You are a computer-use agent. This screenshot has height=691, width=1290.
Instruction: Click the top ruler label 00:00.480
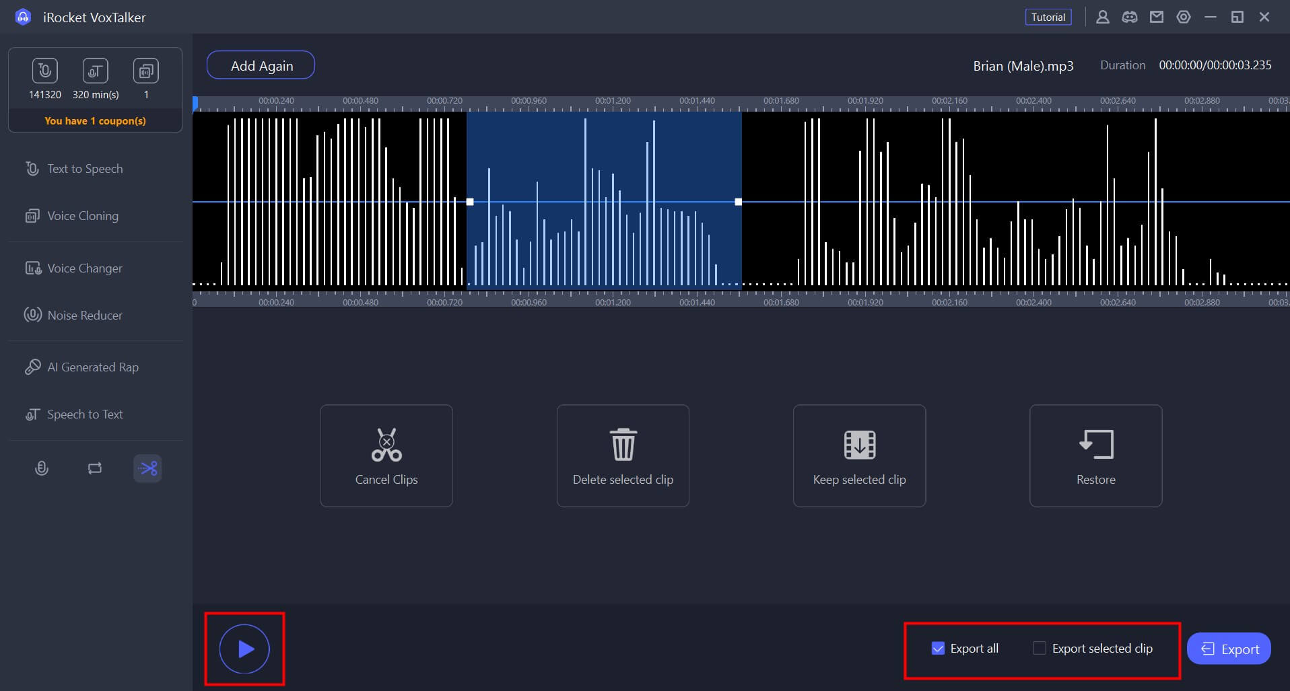click(x=360, y=101)
